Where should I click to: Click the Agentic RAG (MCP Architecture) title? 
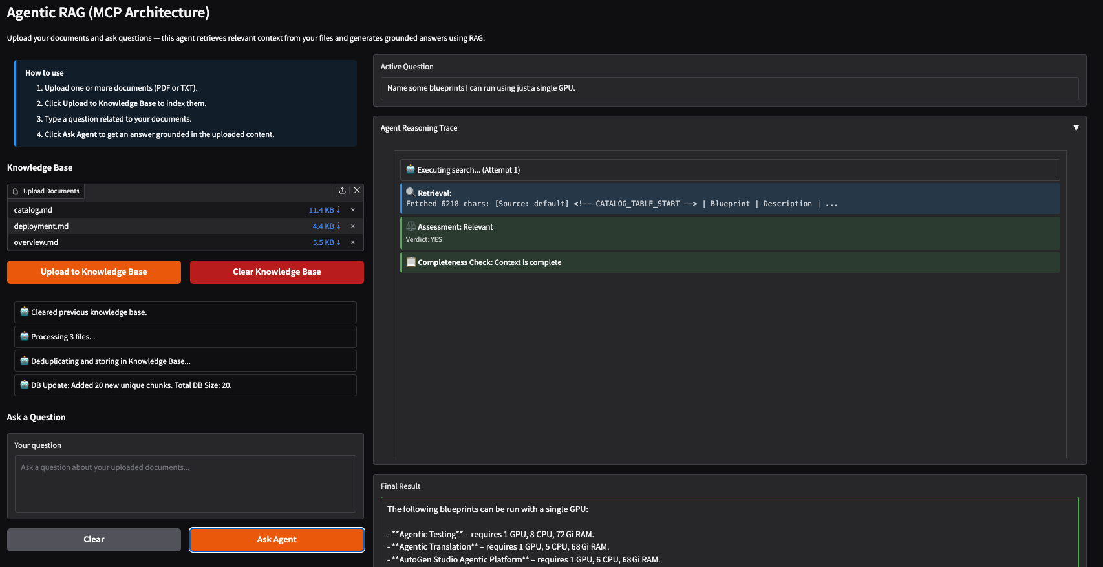pyautogui.click(x=108, y=12)
